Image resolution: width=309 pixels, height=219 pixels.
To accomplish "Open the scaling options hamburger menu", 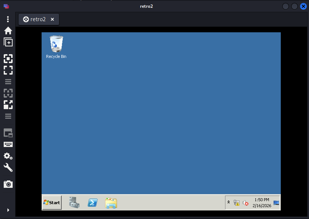I will pyautogui.click(x=8, y=116).
